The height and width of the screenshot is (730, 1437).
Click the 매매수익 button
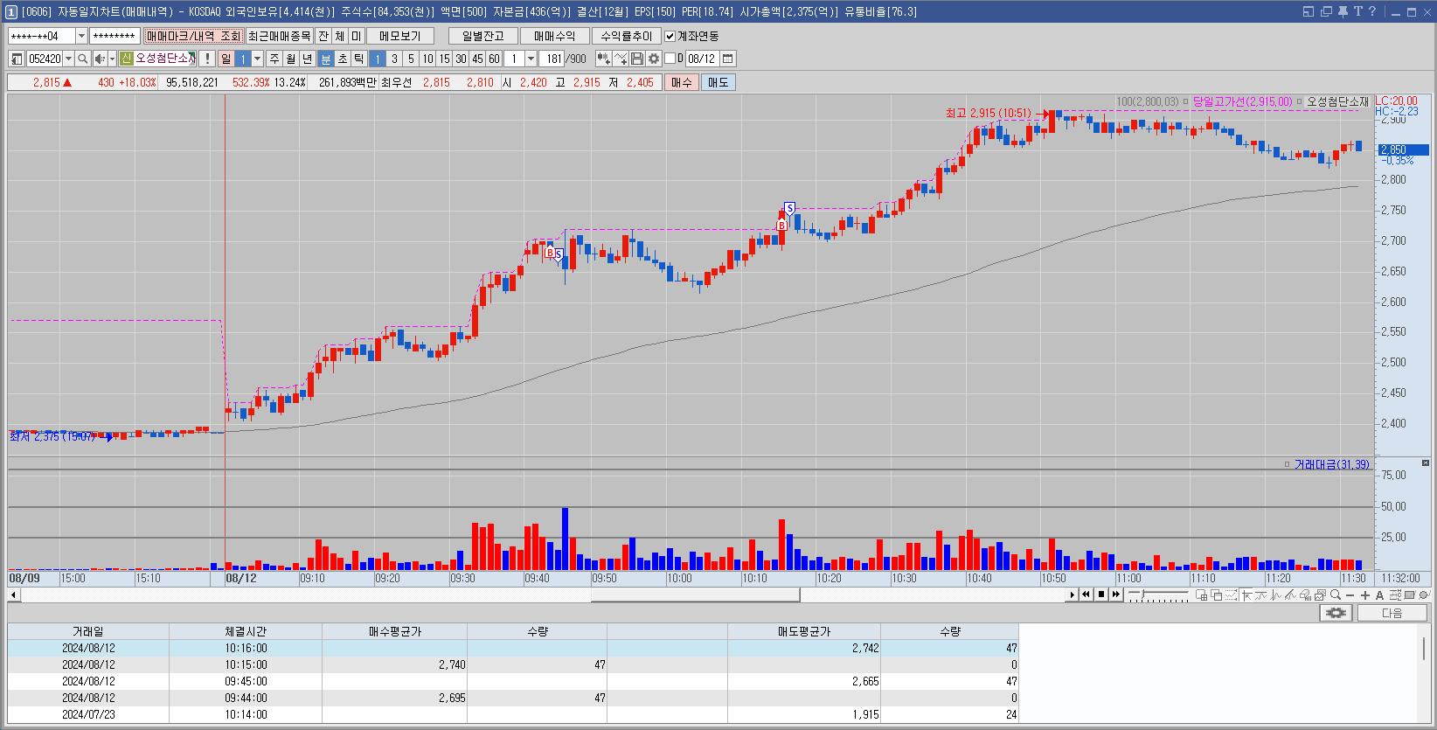(x=554, y=36)
